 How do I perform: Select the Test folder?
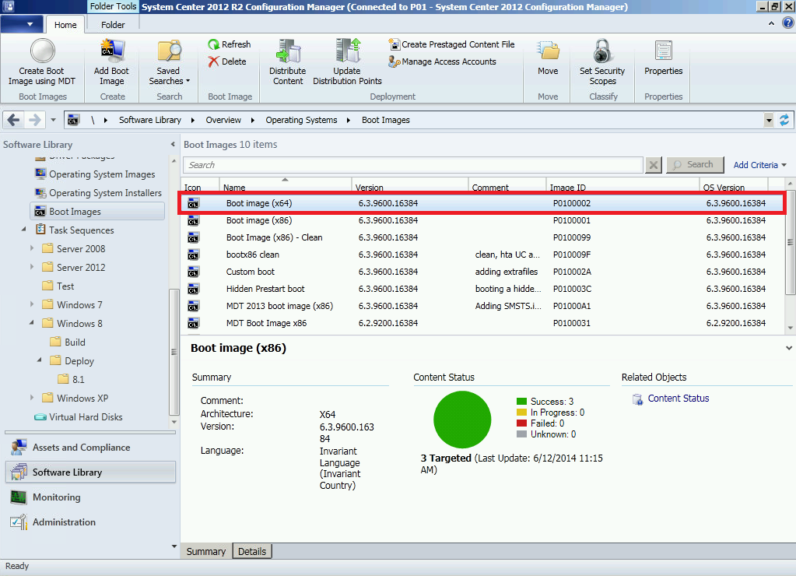point(58,286)
